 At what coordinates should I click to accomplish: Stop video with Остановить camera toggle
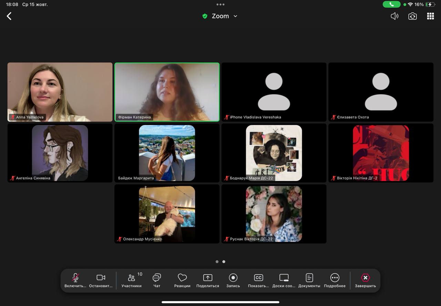tap(101, 280)
